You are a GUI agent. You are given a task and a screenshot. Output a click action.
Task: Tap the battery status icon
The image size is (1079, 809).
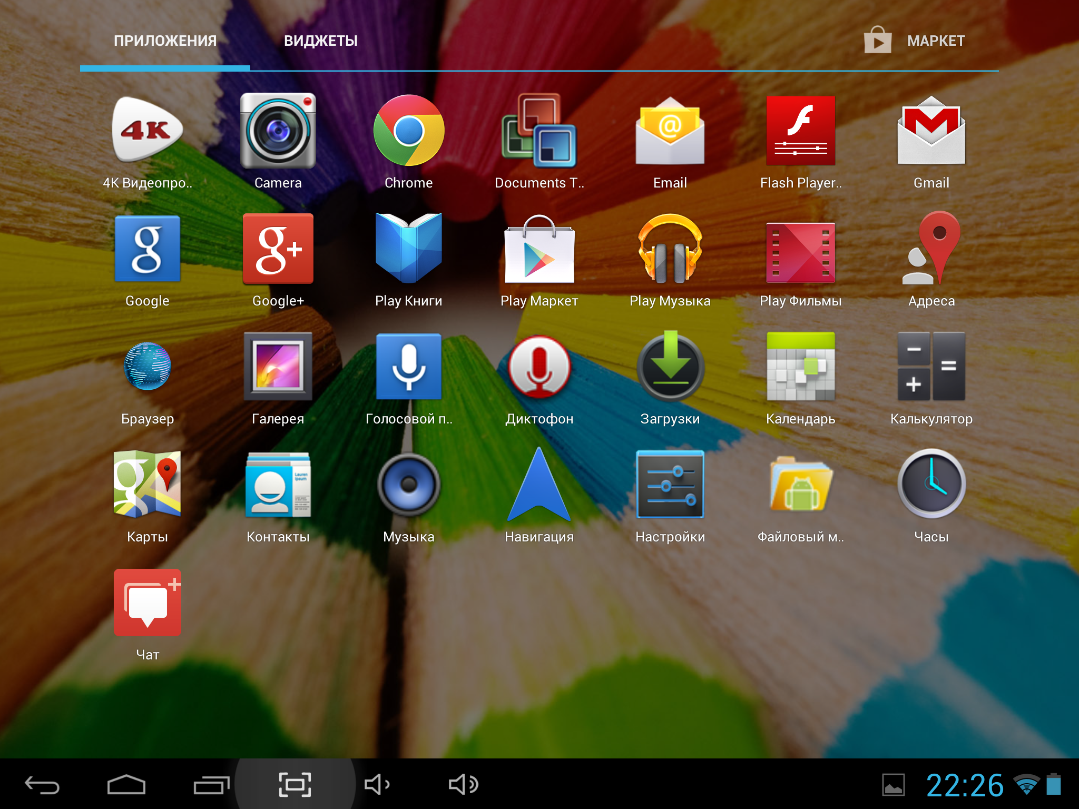1054,784
